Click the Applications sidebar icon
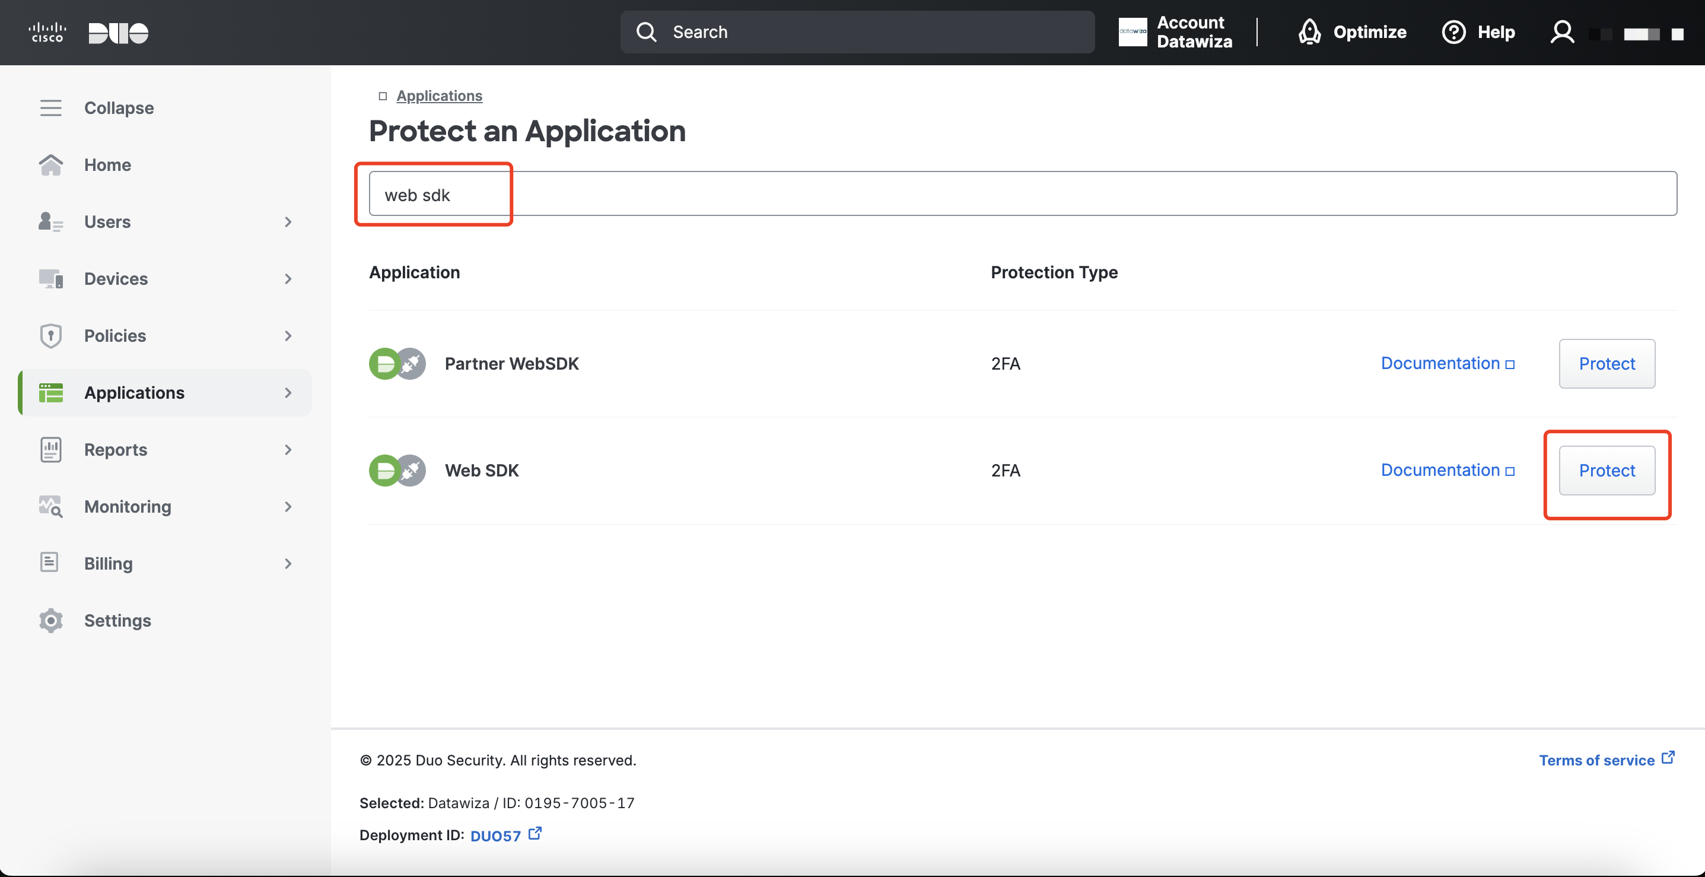 [x=50, y=392]
